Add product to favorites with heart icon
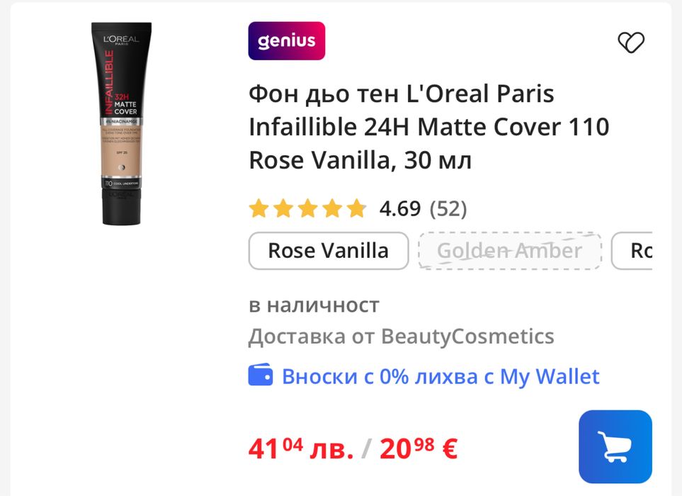This screenshot has width=682, height=496. point(631,43)
